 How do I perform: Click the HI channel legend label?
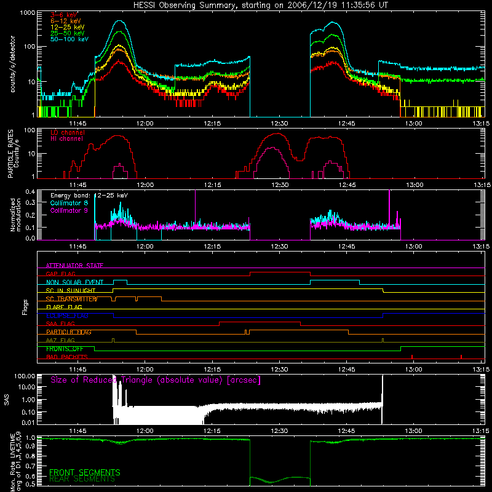tap(66, 139)
